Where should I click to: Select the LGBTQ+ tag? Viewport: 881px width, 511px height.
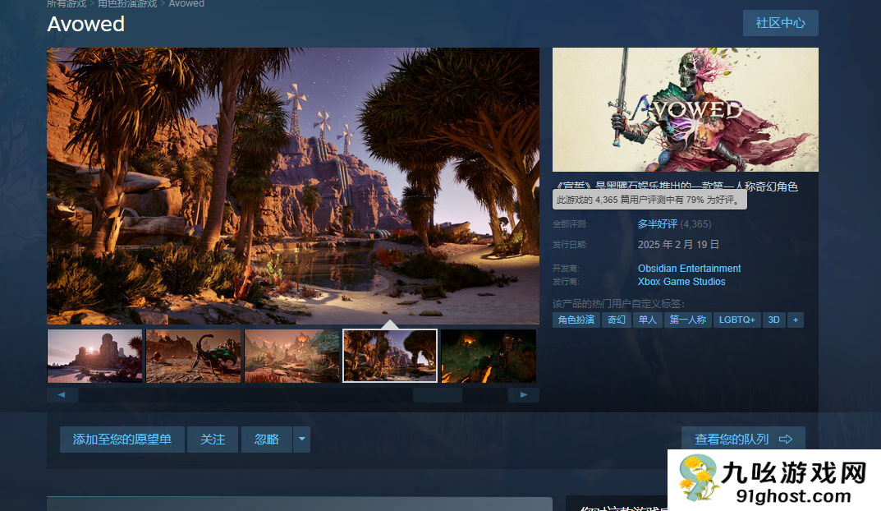736,320
